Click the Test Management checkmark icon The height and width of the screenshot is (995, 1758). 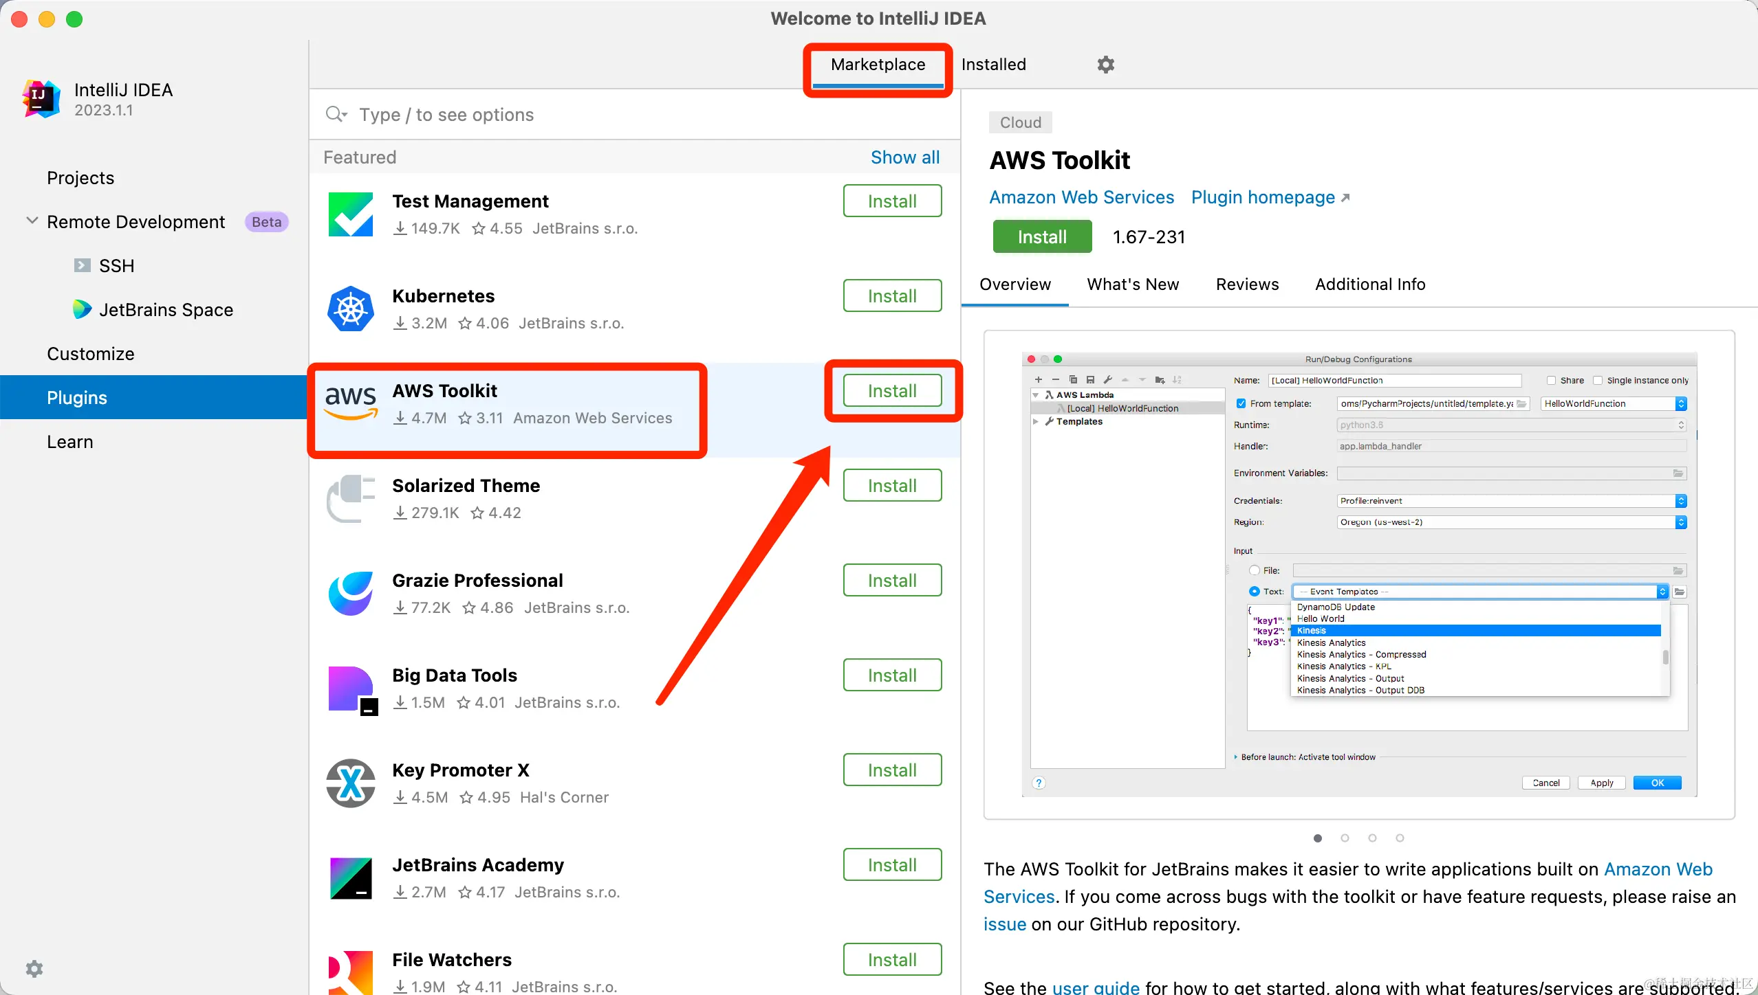point(351,214)
